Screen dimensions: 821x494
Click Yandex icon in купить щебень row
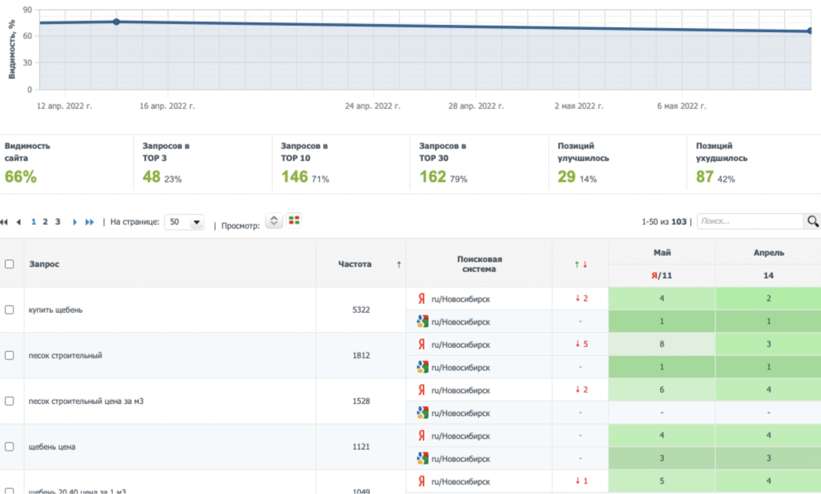422,298
